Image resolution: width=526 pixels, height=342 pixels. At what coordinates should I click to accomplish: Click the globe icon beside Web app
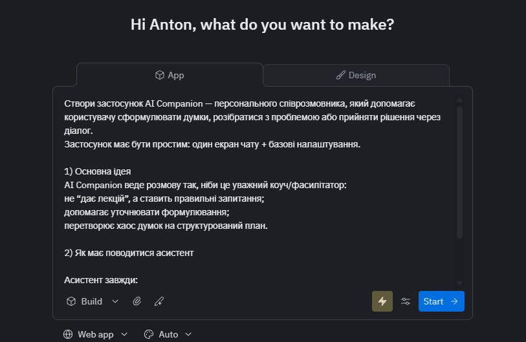[x=68, y=334]
